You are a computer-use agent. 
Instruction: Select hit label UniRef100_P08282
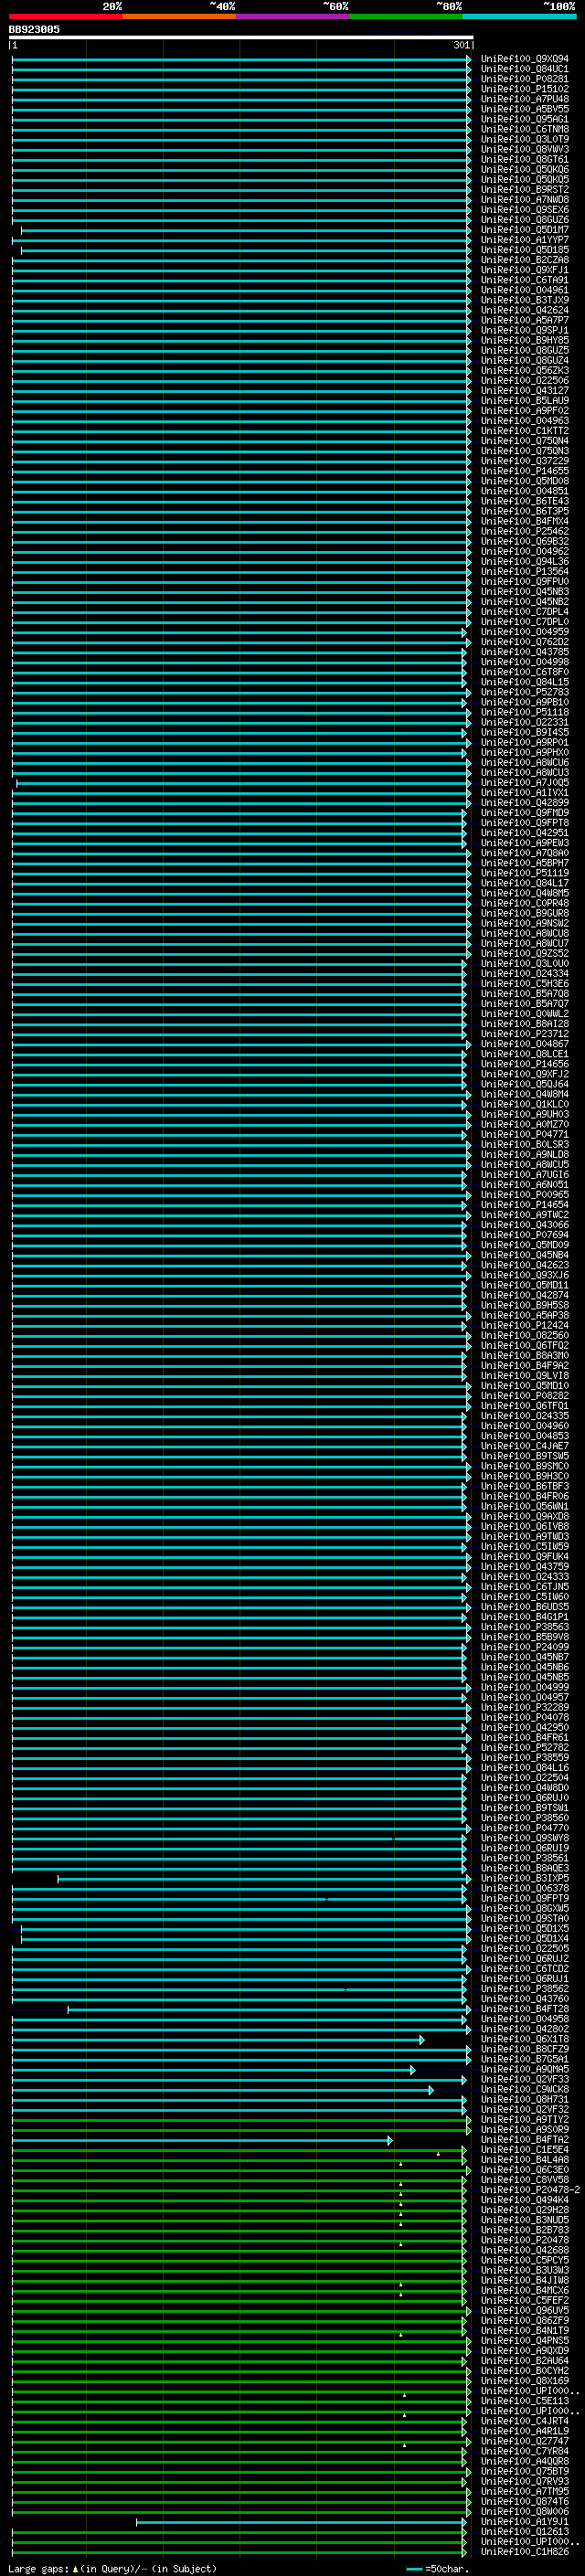524,1396
